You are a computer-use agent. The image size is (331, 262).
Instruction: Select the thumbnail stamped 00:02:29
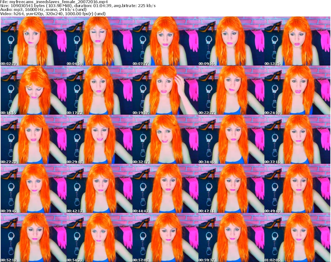point(34,41)
